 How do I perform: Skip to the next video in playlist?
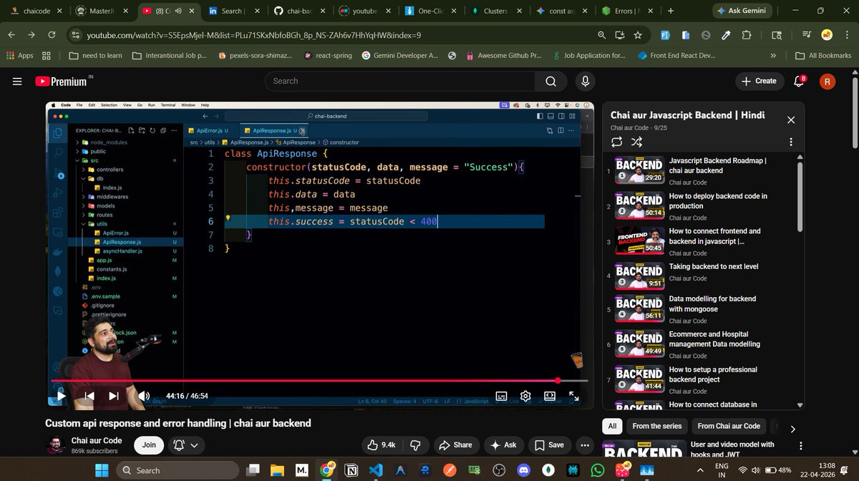coord(114,395)
